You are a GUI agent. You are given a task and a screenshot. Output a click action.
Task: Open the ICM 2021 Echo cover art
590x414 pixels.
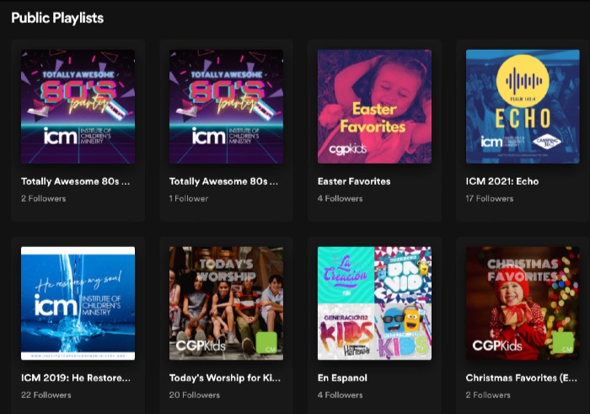click(523, 106)
